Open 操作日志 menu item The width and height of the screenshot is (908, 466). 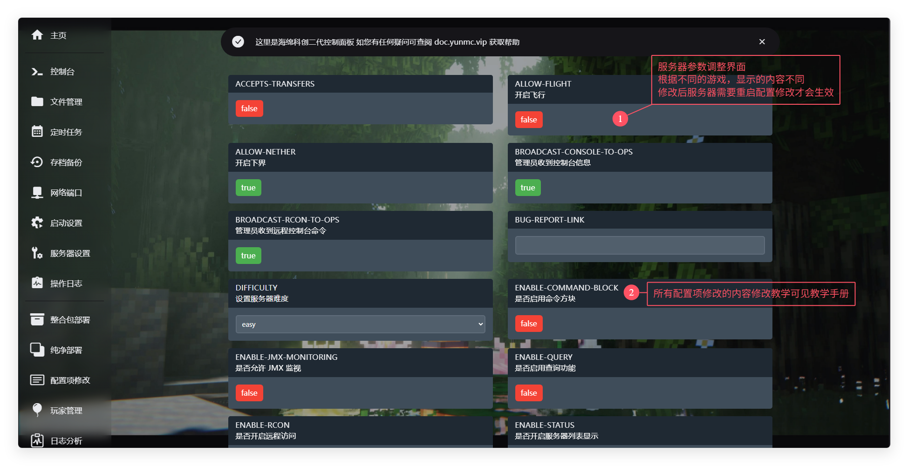[x=66, y=284]
